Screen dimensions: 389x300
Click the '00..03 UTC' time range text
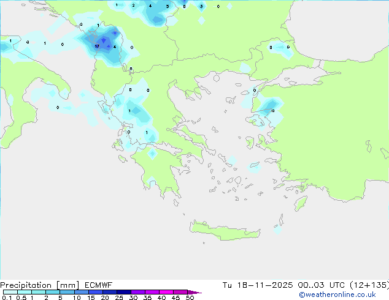(x=322, y=285)
